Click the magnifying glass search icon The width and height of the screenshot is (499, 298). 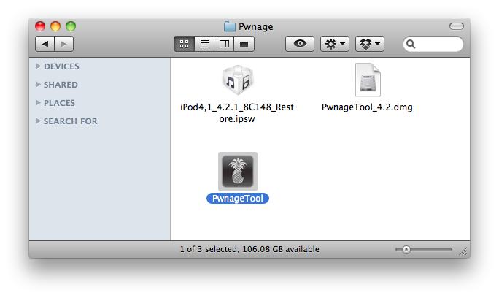411,44
